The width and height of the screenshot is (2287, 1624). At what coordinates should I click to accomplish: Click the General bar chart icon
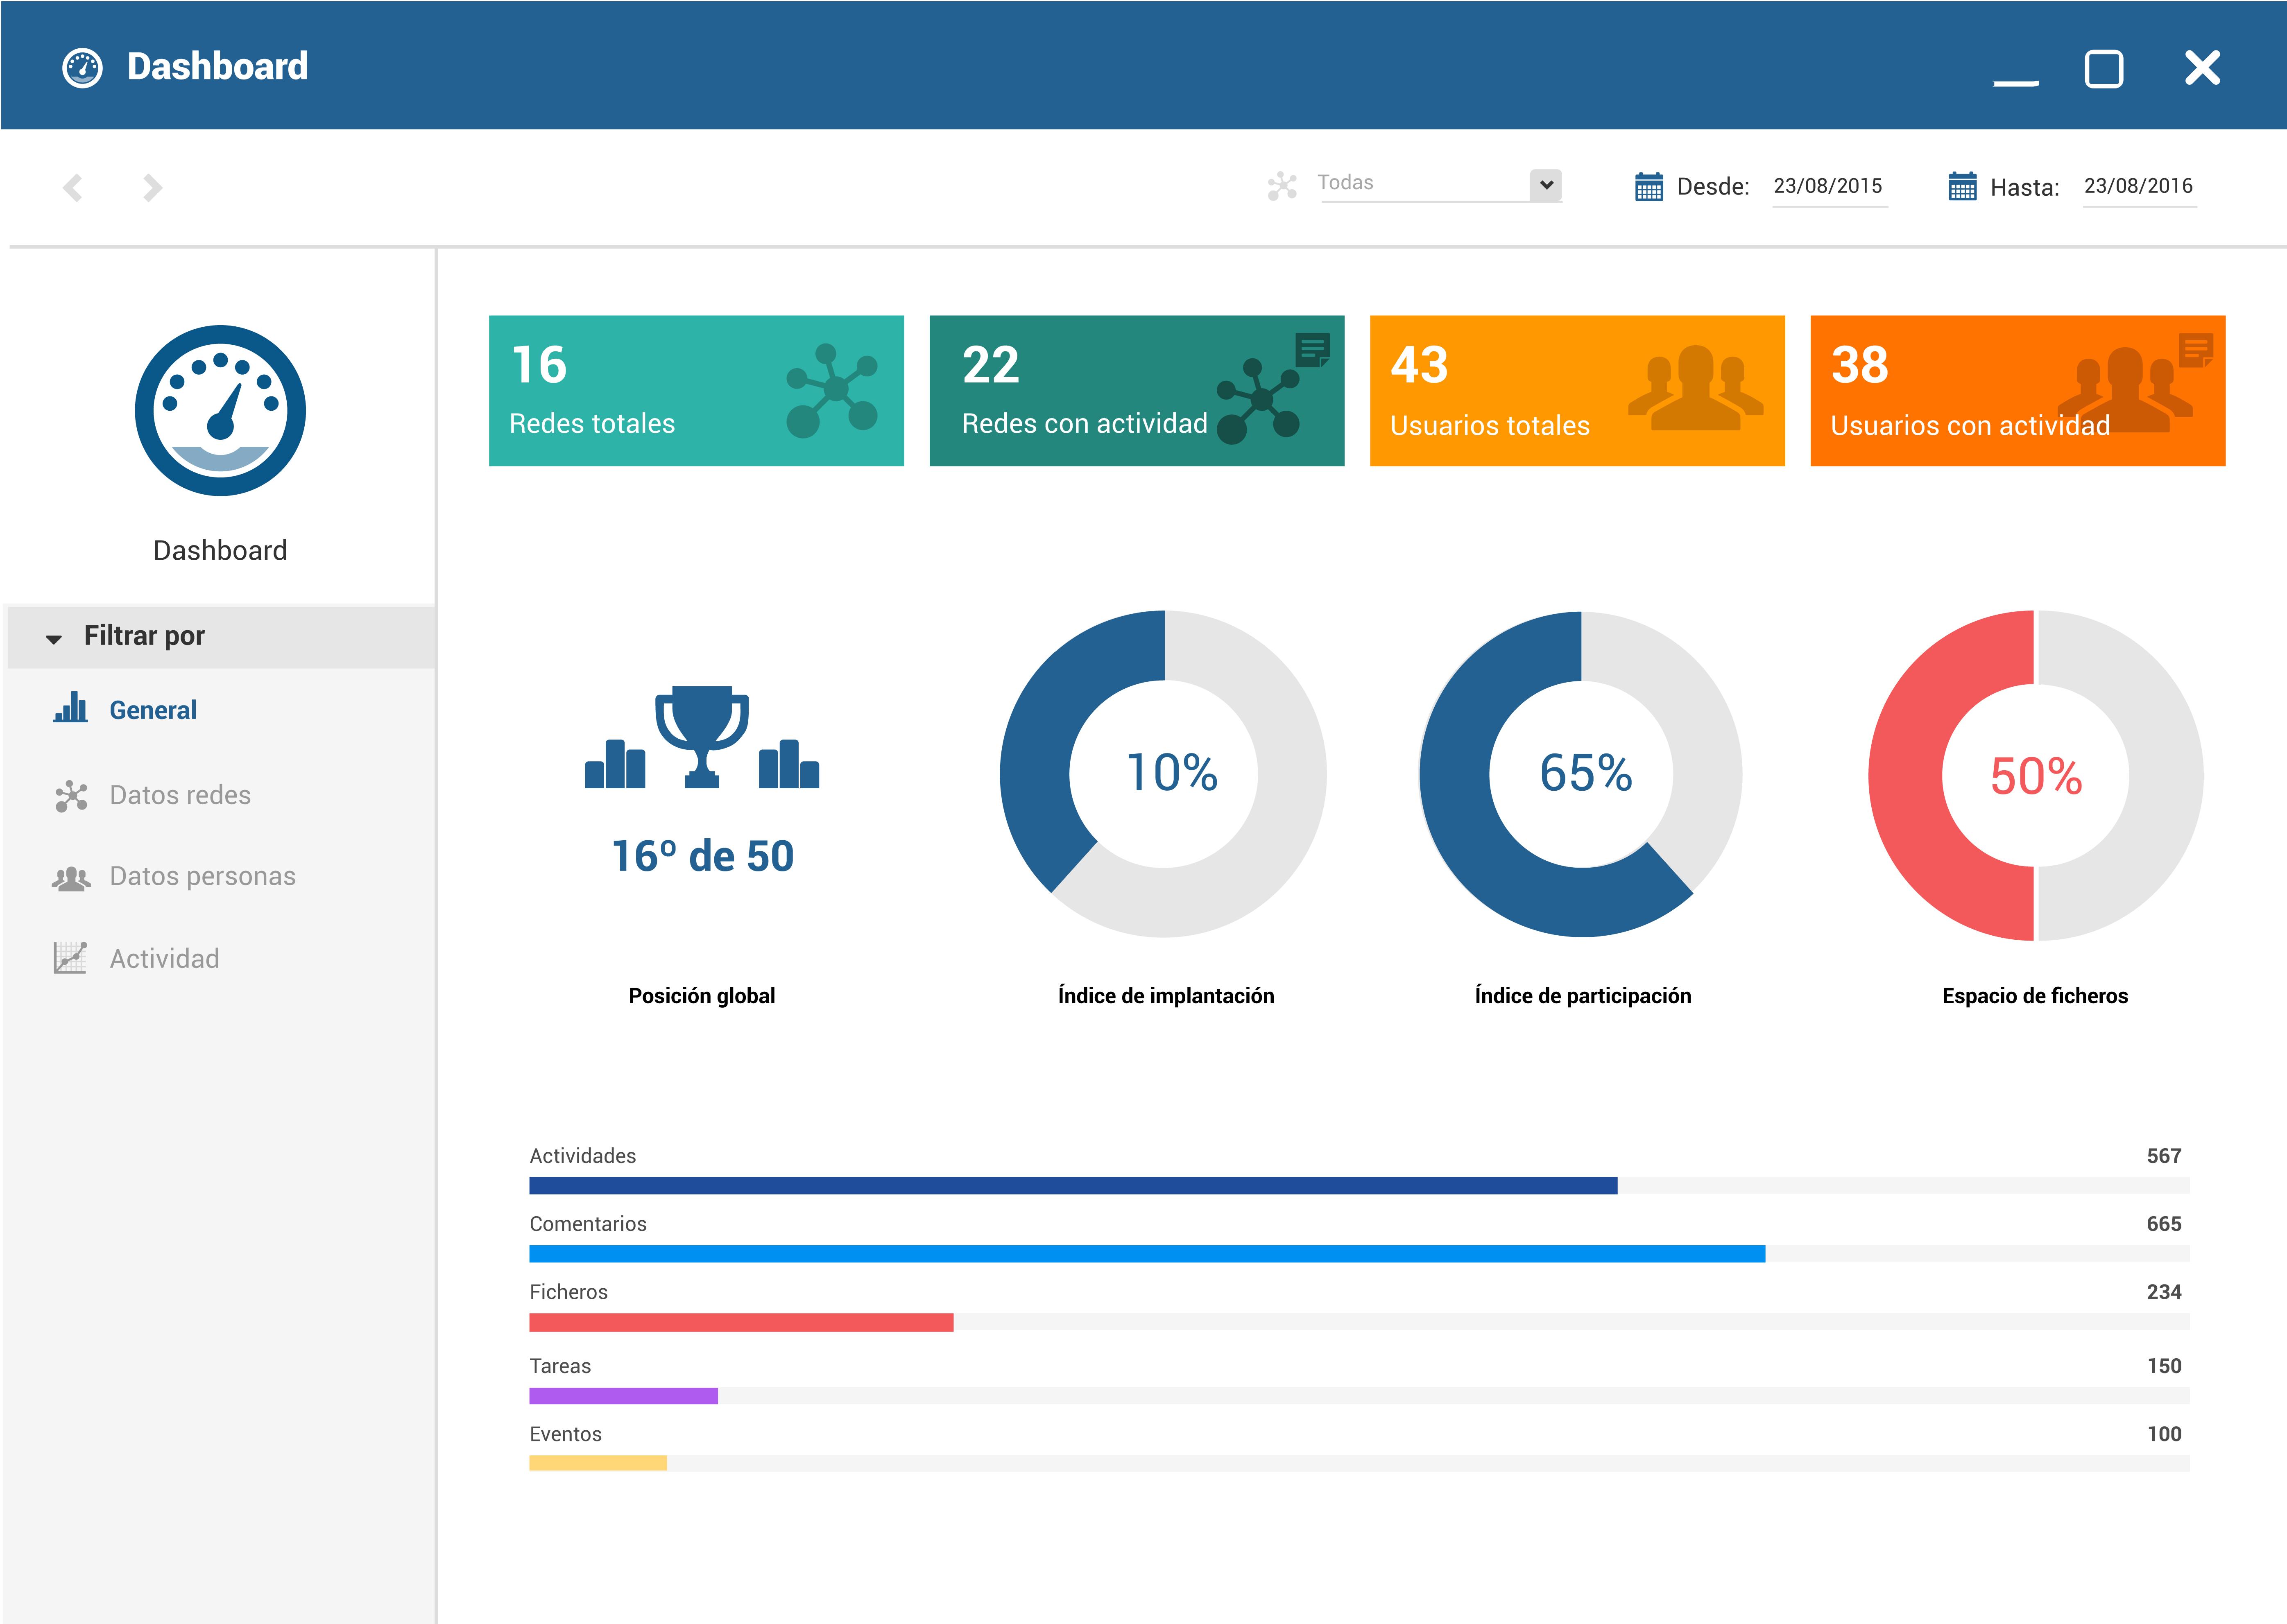pos(70,707)
